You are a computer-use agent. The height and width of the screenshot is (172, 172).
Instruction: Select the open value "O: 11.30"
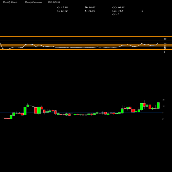click(63, 8)
